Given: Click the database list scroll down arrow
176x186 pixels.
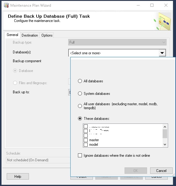Looking at the screenshot, I should pos(165,145).
